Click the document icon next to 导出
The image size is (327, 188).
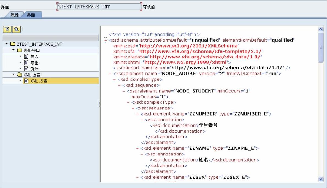[26, 62]
